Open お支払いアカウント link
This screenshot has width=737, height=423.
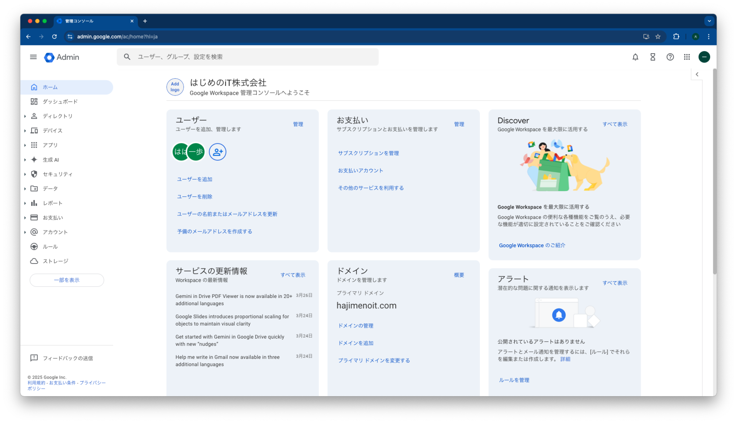tap(360, 170)
